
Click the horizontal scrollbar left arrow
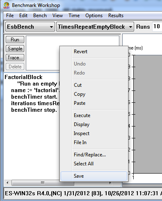7,183
